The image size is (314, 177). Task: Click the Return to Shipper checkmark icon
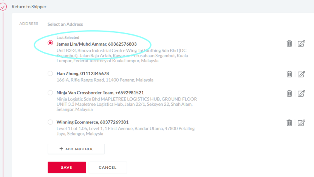click(x=3, y=7)
